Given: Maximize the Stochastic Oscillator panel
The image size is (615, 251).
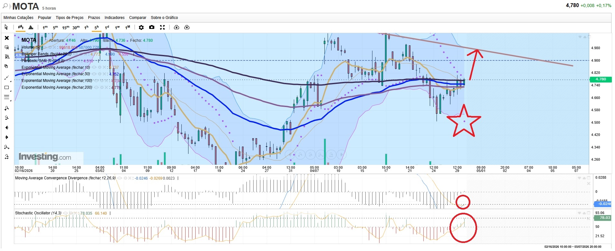Looking at the screenshot, I should coord(589,213).
